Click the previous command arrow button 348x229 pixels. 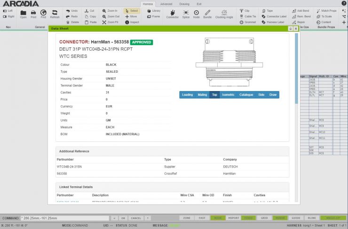point(114,218)
